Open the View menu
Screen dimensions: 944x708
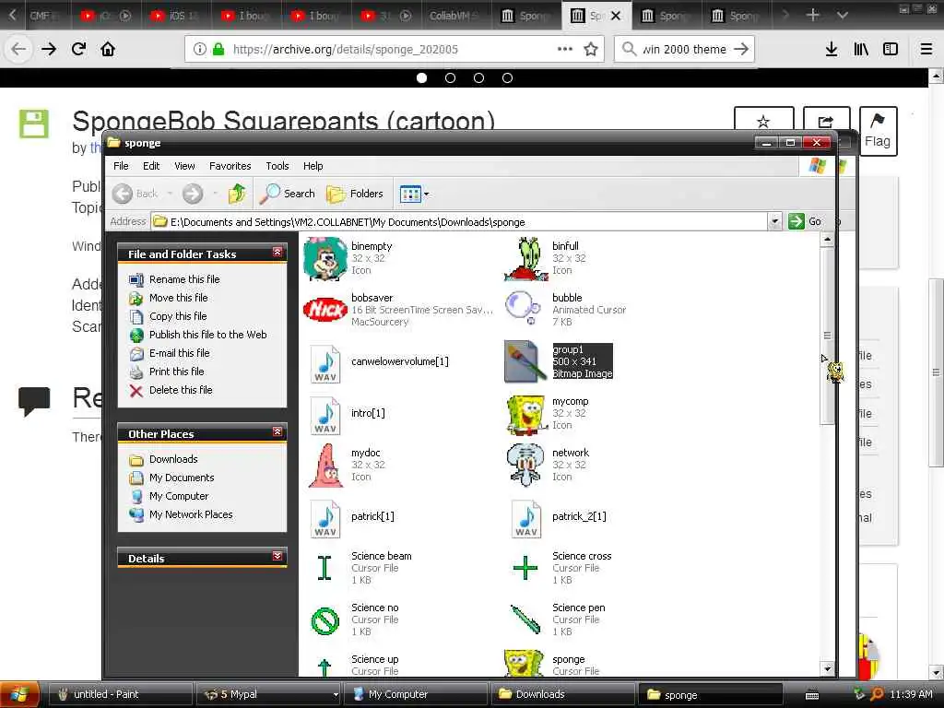click(x=184, y=166)
